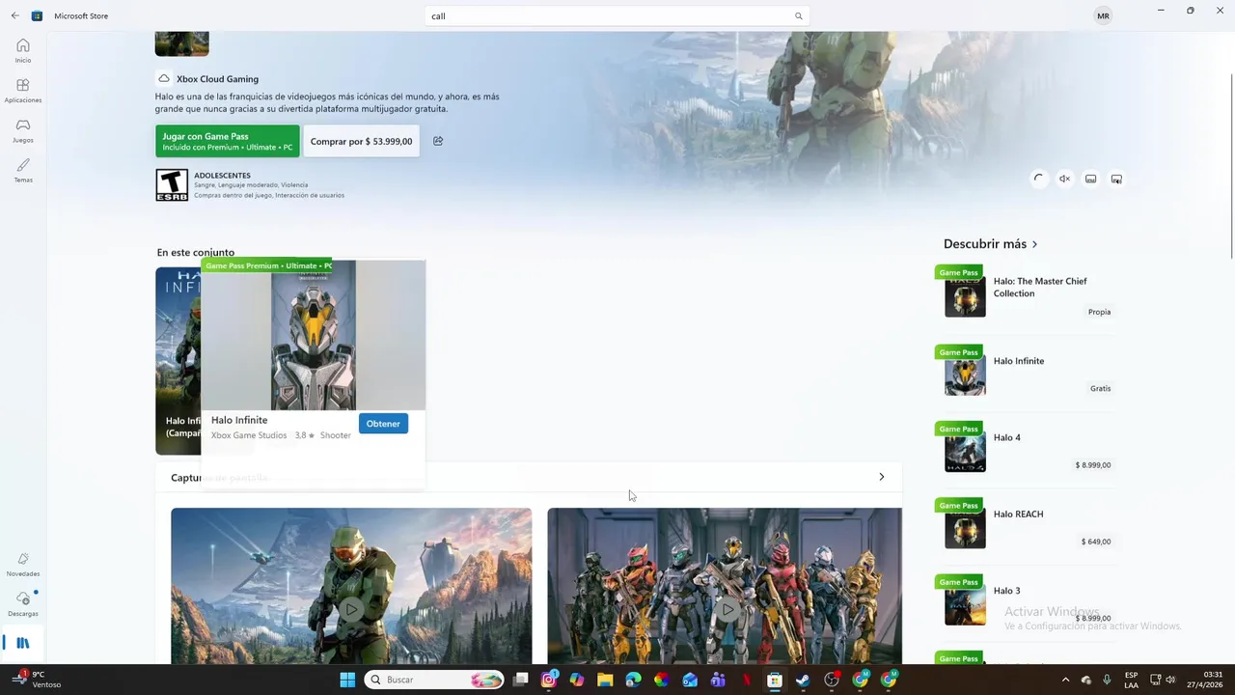Open the Juegos section in sidebar
The height and width of the screenshot is (695, 1235).
pos(23,130)
